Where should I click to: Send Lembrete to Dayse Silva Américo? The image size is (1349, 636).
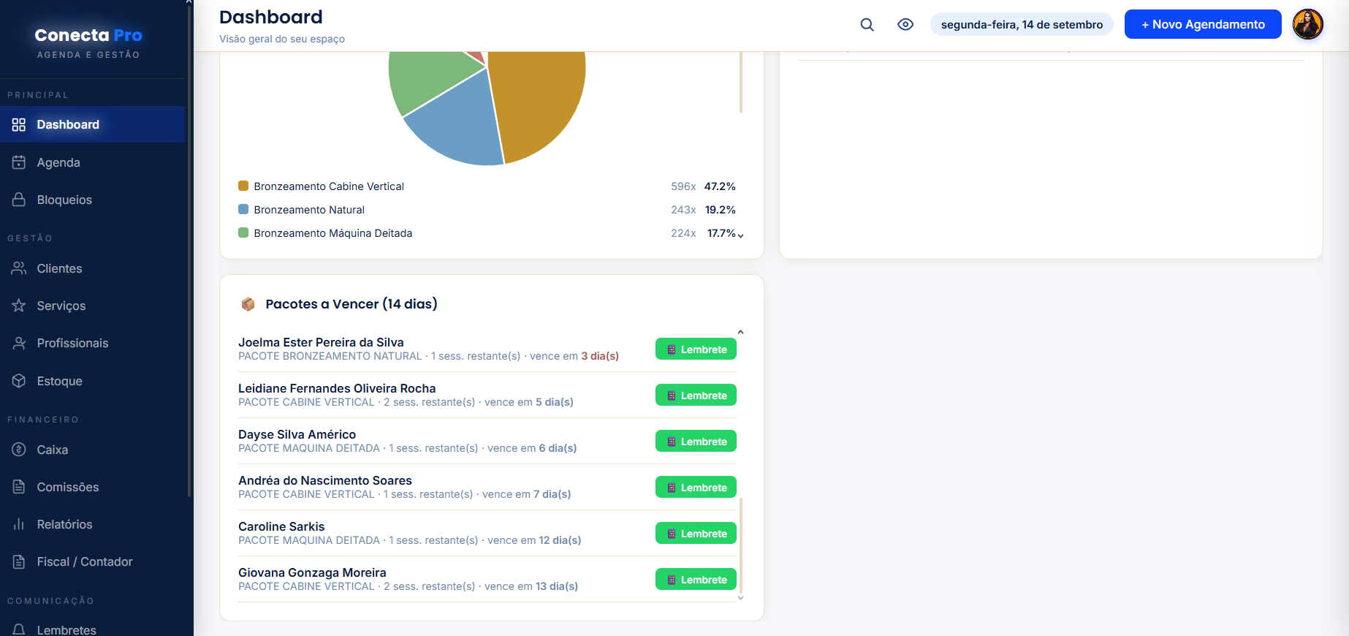point(696,442)
